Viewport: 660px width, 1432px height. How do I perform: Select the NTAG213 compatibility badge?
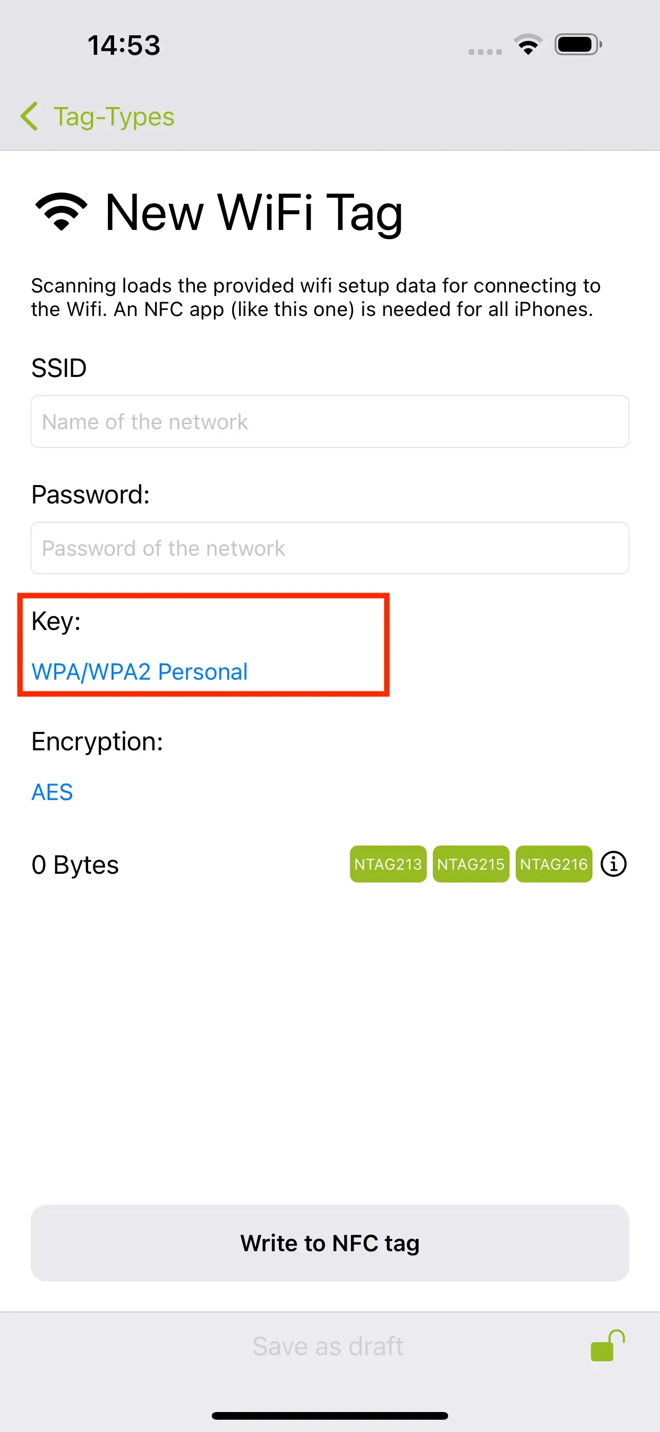pos(388,864)
